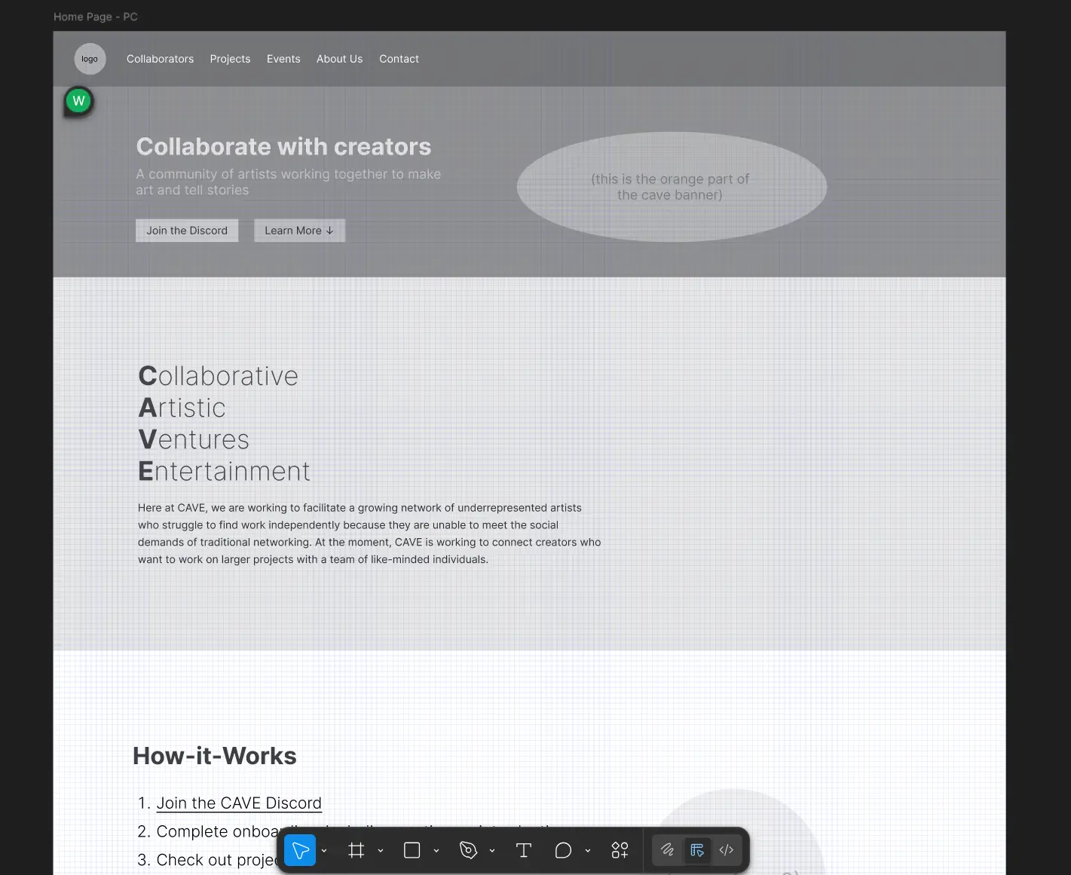Toggle Dev Mode with the code icon
This screenshot has height=875, width=1071.
726,850
